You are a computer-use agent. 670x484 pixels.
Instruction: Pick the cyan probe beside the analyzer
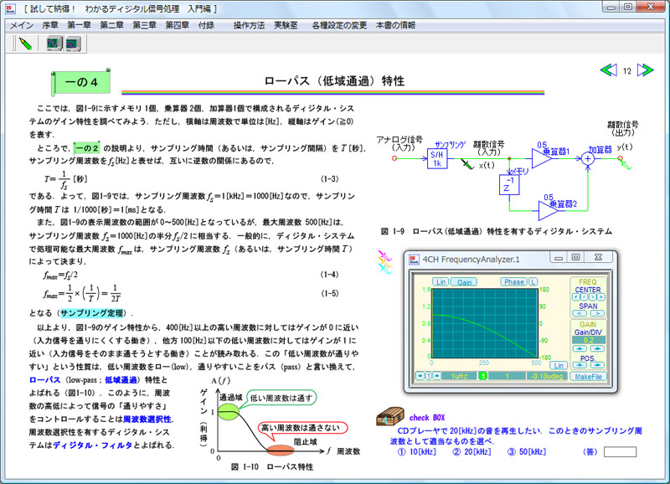click(x=385, y=269)
